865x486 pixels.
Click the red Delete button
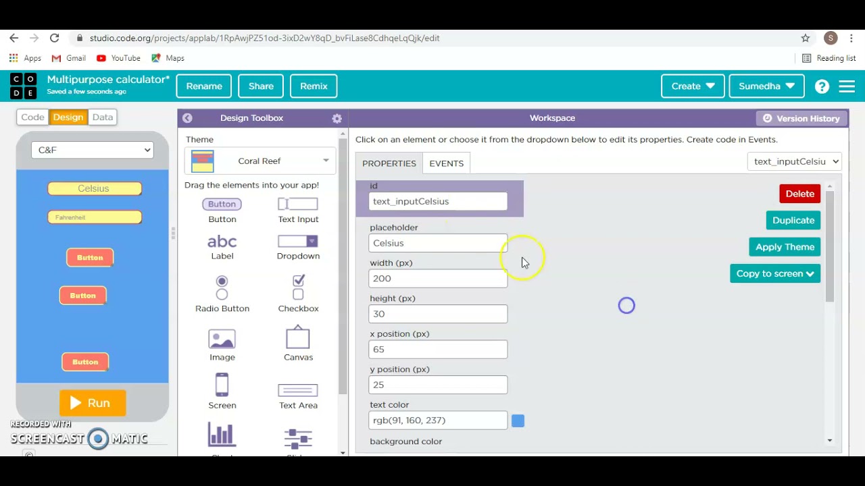800,194
